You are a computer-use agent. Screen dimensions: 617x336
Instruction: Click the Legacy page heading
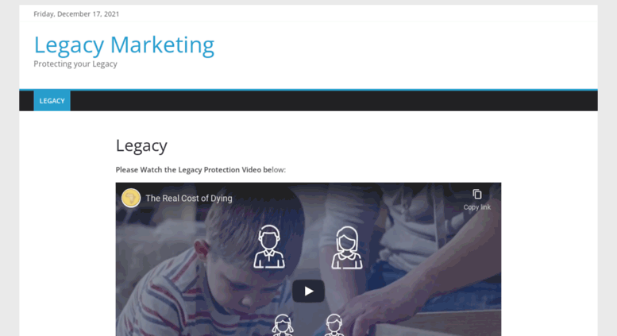(x=141, y=145)
